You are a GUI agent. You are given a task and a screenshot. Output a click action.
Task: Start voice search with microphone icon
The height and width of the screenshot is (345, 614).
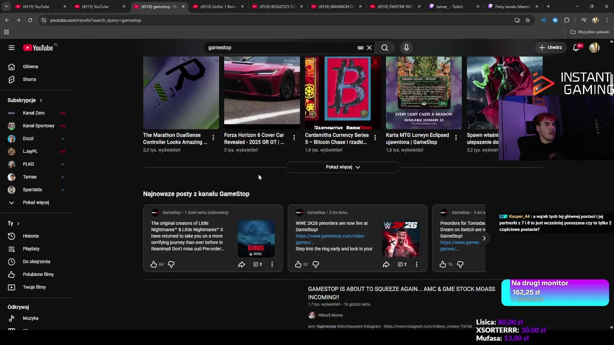click(406, 47)
